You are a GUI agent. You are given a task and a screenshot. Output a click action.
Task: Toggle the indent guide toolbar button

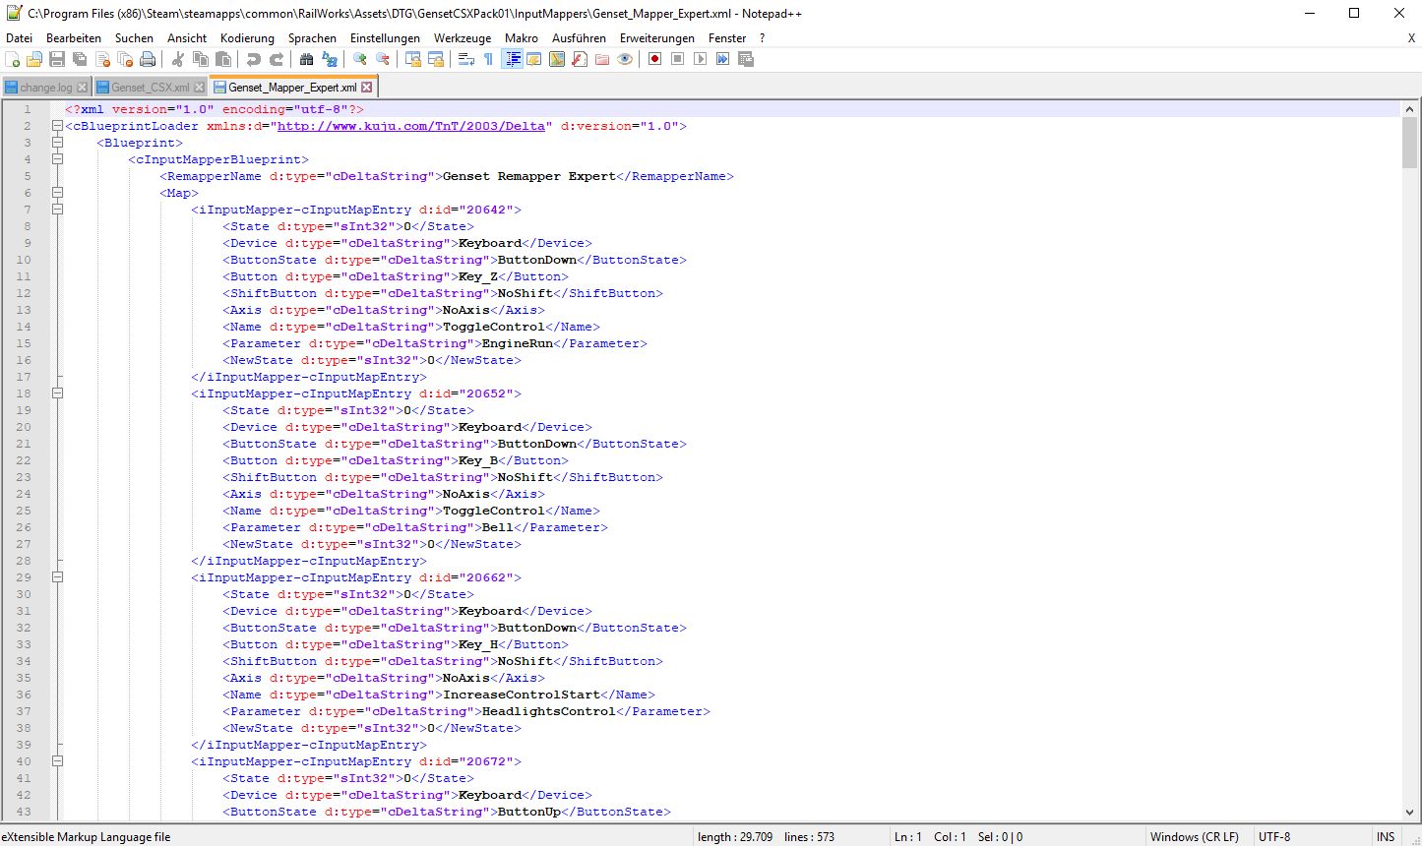(513, 60)
